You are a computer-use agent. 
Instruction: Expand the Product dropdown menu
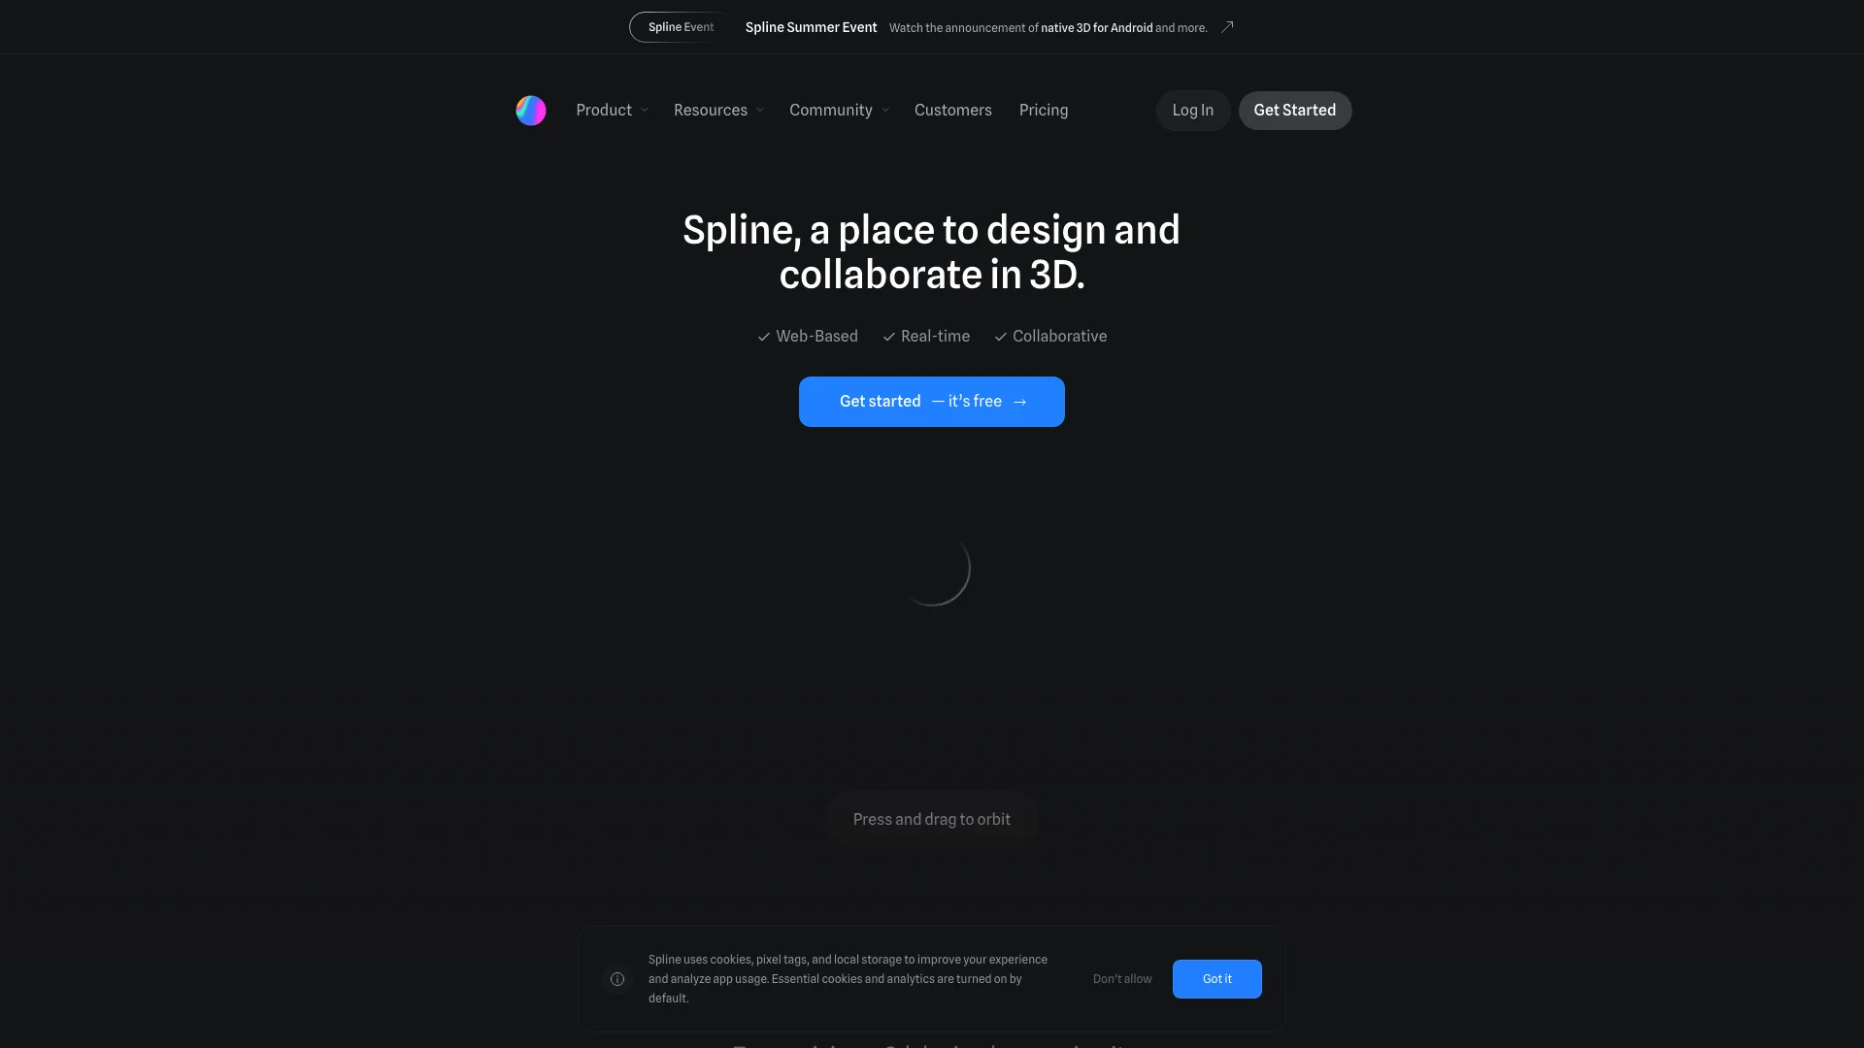point(612,110)
